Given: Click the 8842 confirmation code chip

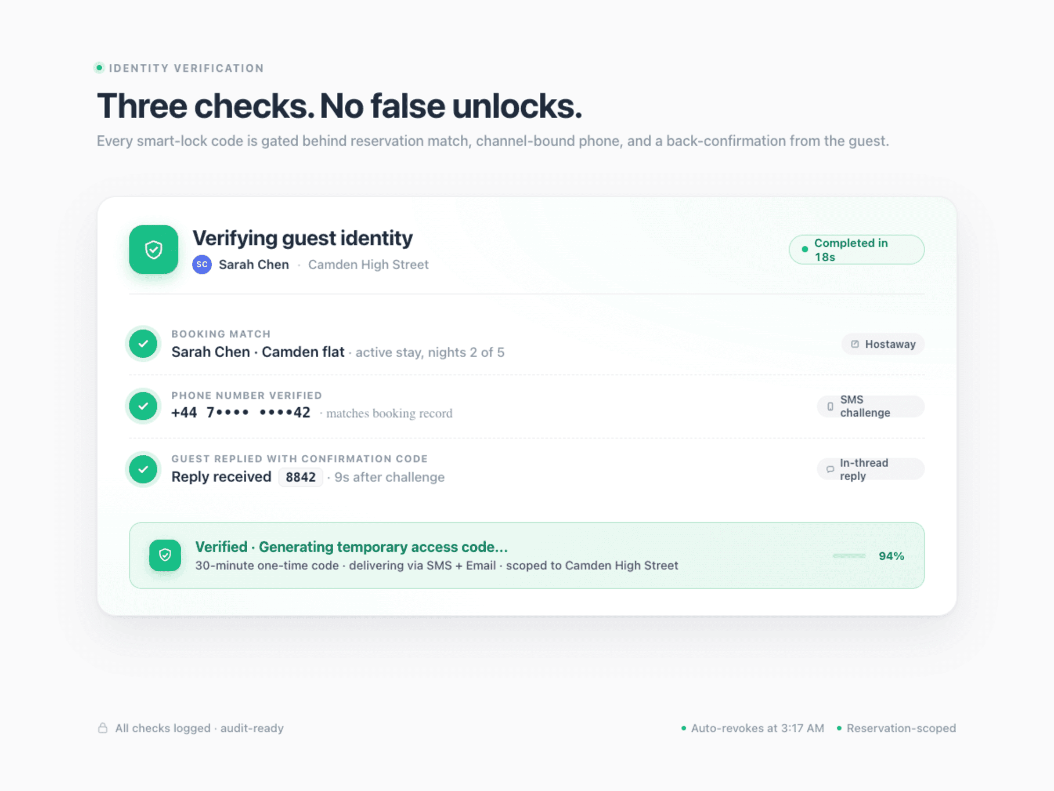Looking at the screenshot, I should [x=301, y=477].
